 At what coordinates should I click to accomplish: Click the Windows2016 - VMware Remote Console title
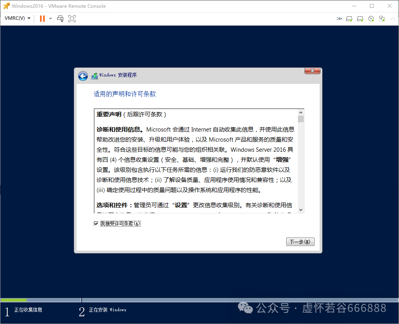[x=59, y=6]
